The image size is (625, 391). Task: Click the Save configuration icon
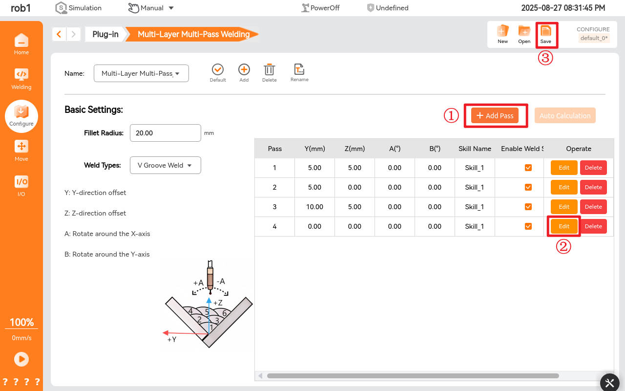(x=545, y=33)
